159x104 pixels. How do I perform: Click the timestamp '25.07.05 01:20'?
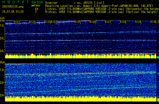[x=13, y=12]
